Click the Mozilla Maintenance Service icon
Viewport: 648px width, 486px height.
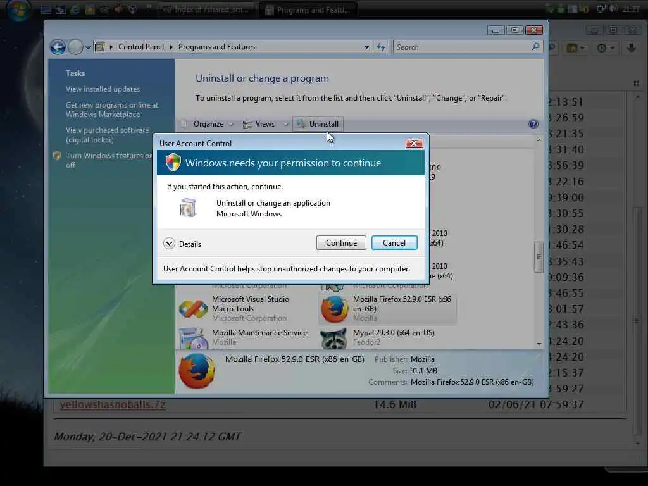193,339
